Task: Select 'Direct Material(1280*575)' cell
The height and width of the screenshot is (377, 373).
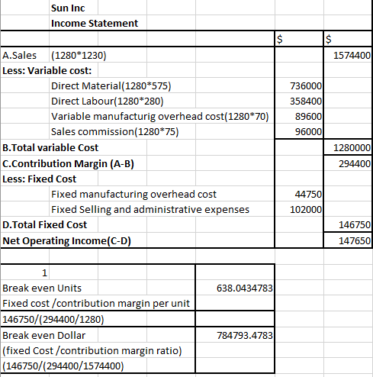Action: point(111,86)
